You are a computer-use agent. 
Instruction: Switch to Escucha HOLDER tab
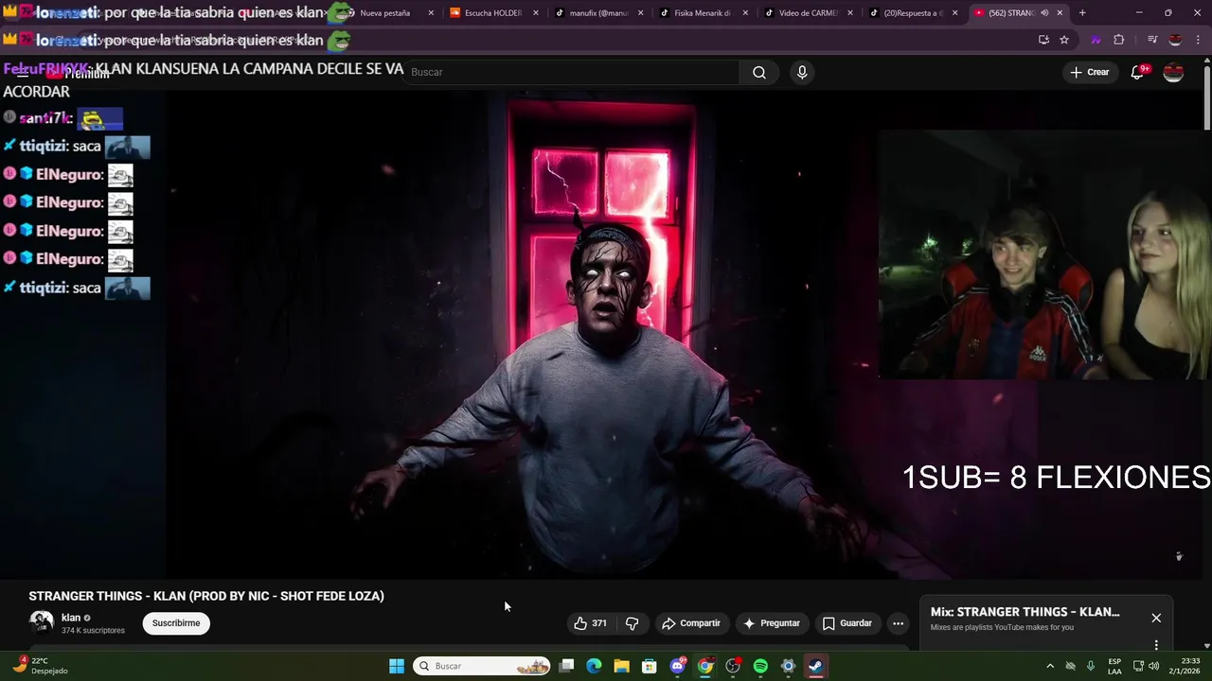tap(492, 13)
